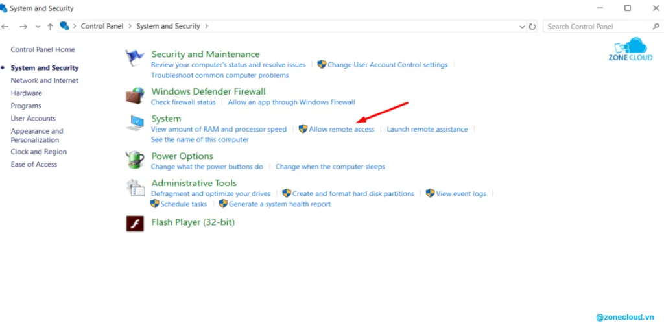Select Network and Internet in sidebar
This screenshot has height=332, width=664.
coord(44,80)
